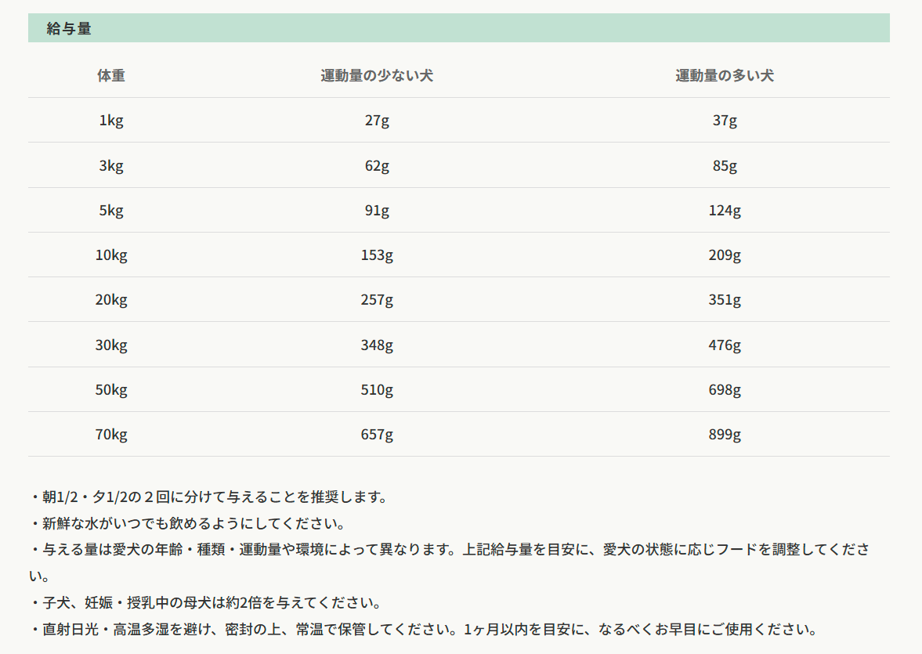The width and height of the screenshot is (922, 654).
Task: Click the 899g high-activity amount
Action: coord(725,435)
